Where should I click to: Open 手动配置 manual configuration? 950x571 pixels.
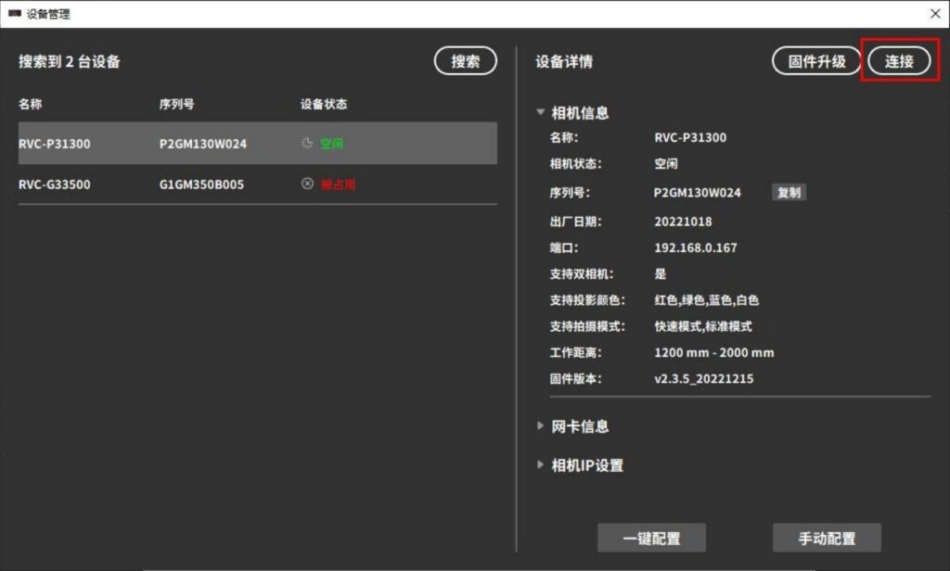(x=827, y=539)
